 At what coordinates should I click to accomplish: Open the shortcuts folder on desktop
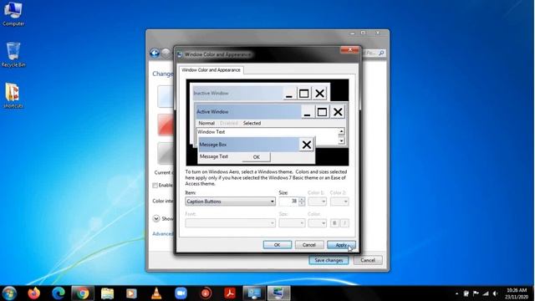[x=13, y=96]
